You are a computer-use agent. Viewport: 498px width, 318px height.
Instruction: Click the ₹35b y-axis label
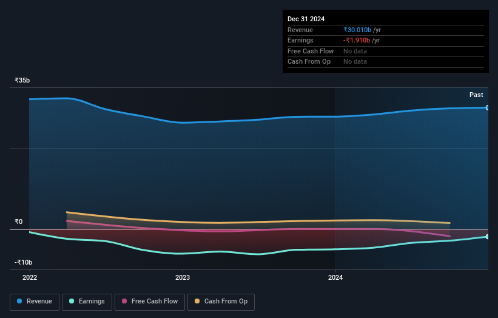pos(22,80)
